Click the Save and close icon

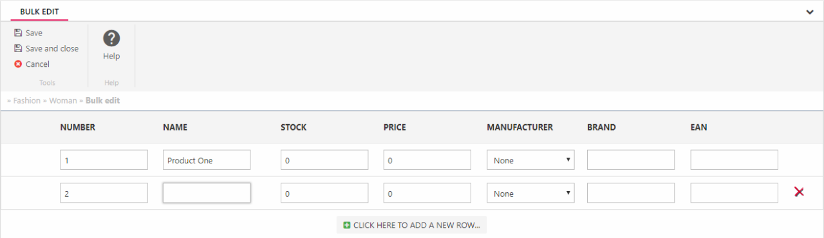coord(18,48)
